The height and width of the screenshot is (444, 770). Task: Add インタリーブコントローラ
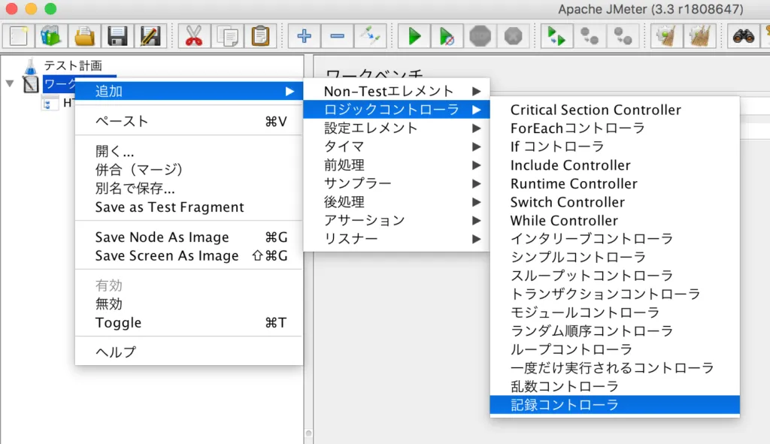[615, 239]
